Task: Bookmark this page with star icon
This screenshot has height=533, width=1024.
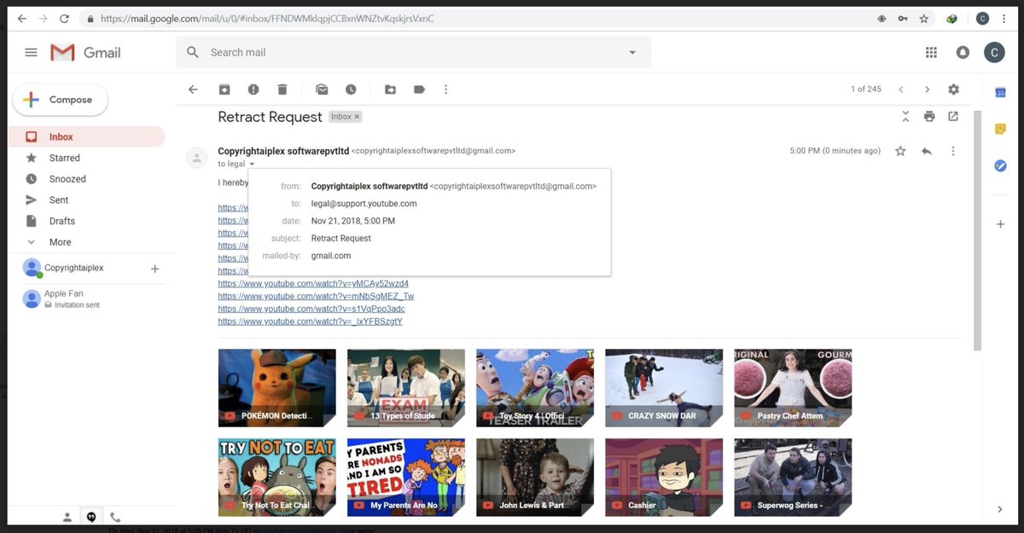Action: [x=923, y=18]
